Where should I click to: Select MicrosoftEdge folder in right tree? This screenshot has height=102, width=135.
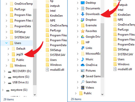click(93, 54)
